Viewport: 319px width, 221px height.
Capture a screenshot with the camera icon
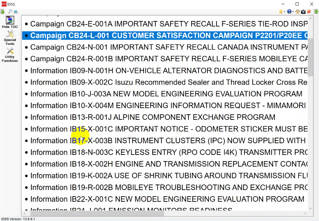[303, 11]
